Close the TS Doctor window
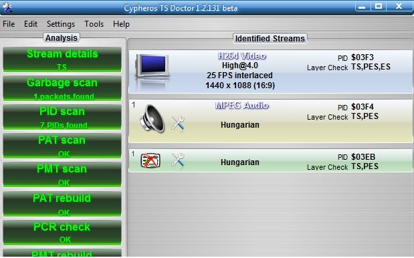414x258 pixels. click(x=399, y=6)
